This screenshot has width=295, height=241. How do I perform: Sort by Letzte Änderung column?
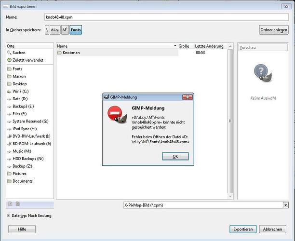pos(210,46)
